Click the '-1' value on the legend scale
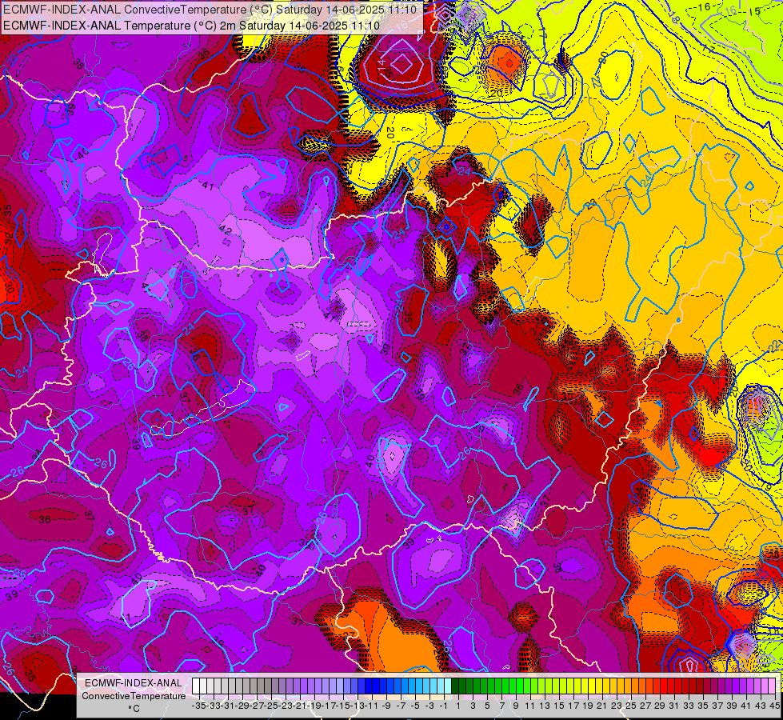Image resolution: width=783 pixels, height=720 pixels. [x=444, y=706]
